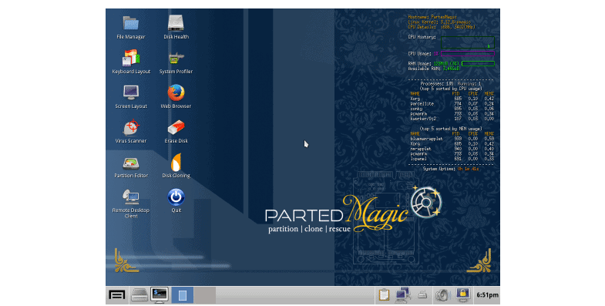
Task: Switch to the active blue workspace in pager
Action: click(183, 295)
